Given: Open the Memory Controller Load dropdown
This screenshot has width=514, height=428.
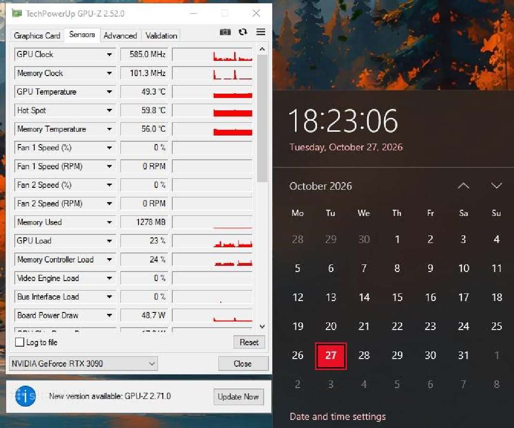Looking at the screenshot, I should (x=109, y=259).
